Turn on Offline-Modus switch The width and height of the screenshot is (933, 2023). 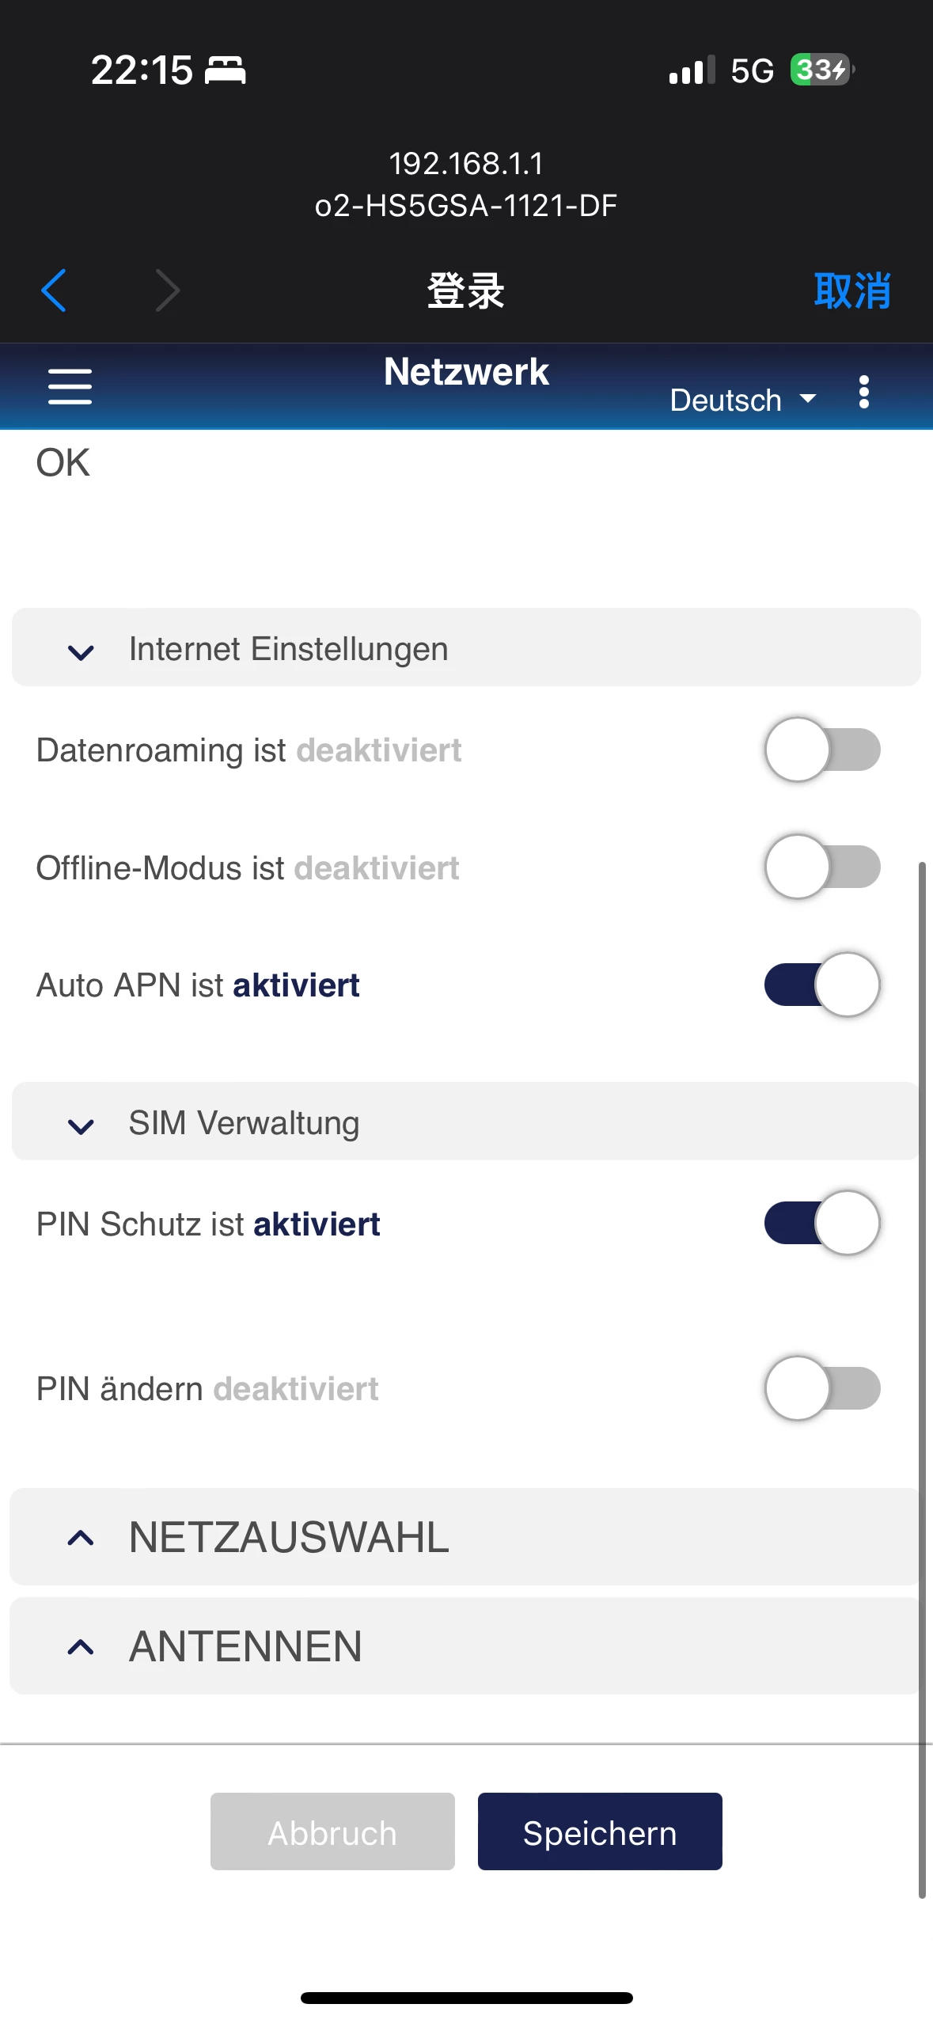[x=822, y=867]
